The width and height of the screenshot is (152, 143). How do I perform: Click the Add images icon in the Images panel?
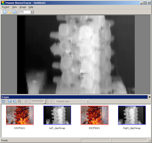pyautogui.click(x=3, y=101)
